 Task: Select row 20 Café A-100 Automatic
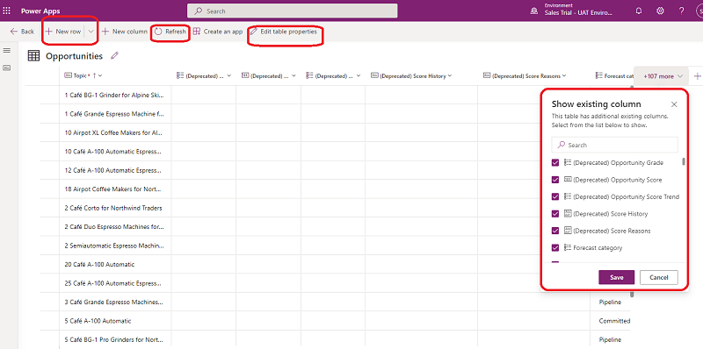point(114,265)
